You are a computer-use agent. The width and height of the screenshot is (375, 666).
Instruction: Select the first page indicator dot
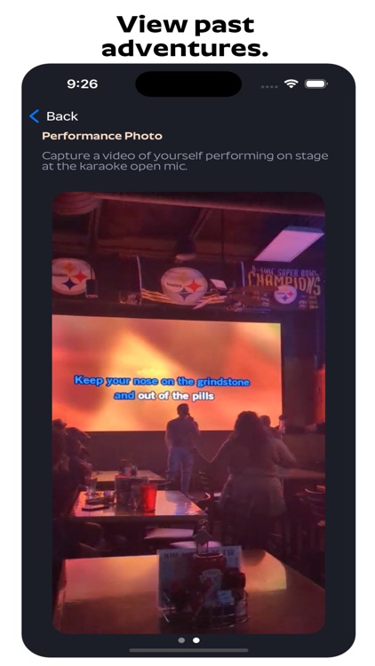(x=181, y=639)
